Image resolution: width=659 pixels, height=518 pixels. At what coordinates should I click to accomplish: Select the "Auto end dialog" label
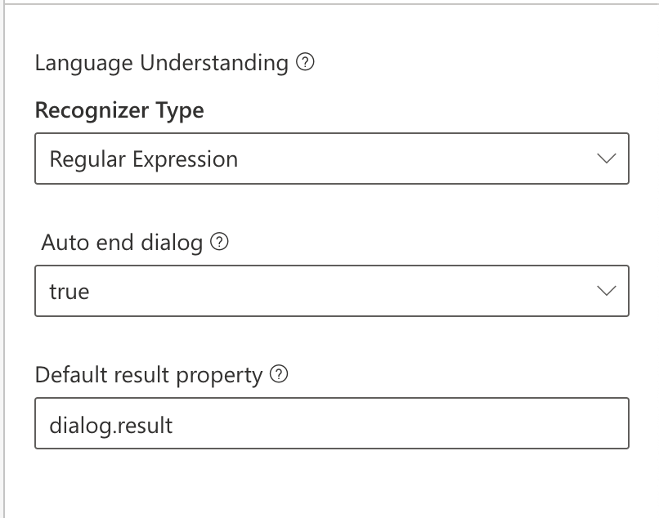click(122, 243)
